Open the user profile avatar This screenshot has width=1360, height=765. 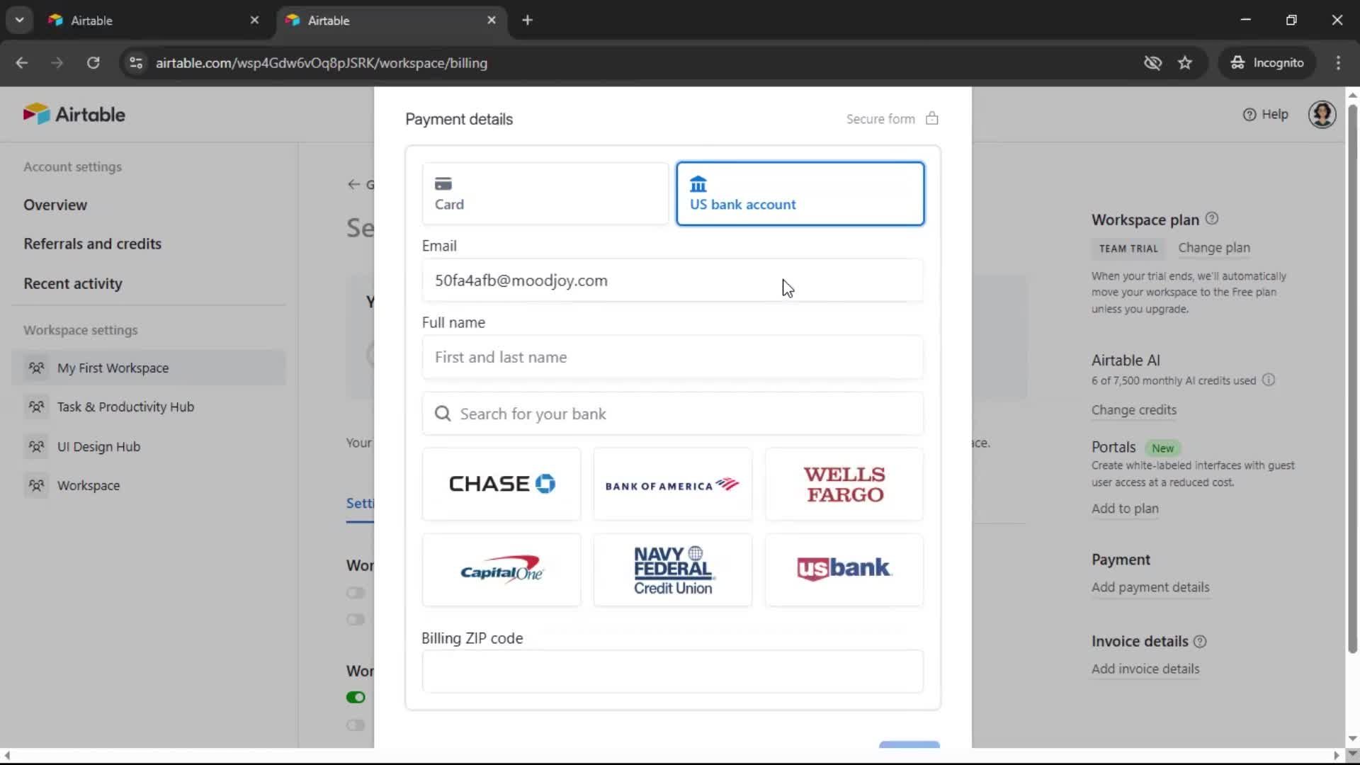point(1322,114)
